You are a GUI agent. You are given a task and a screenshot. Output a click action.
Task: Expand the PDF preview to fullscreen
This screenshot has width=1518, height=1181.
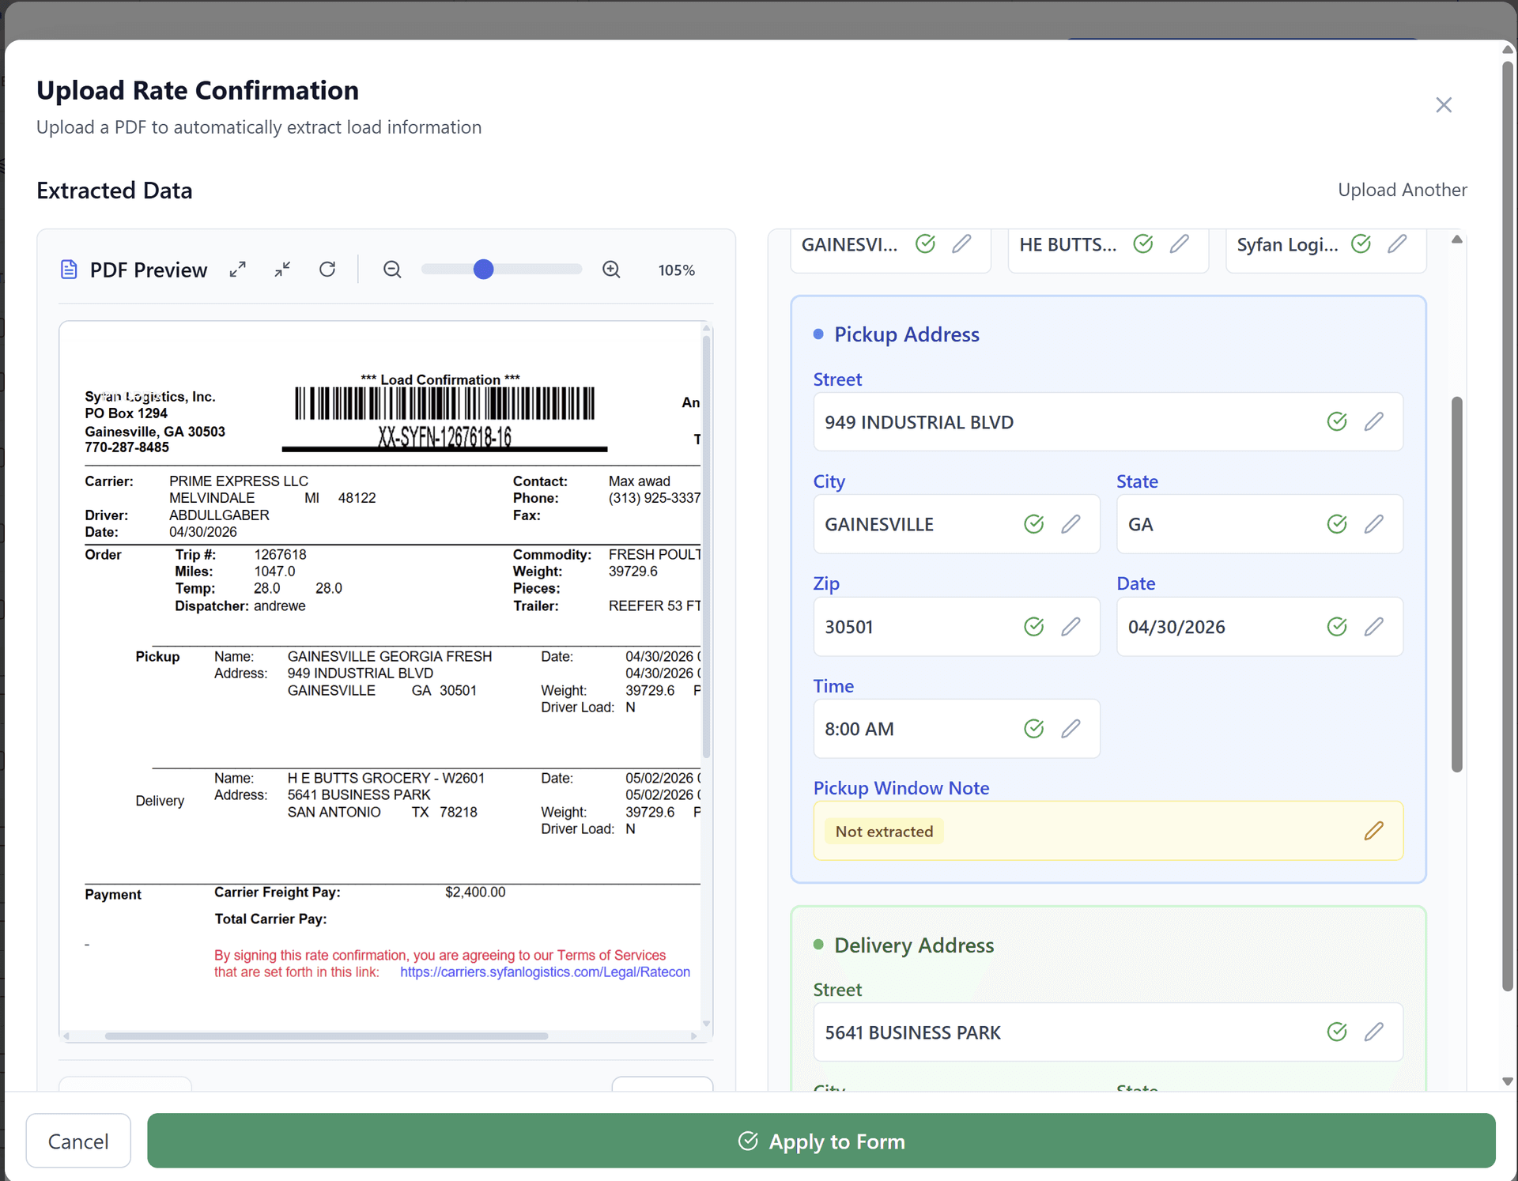click(x=237, y=270)
